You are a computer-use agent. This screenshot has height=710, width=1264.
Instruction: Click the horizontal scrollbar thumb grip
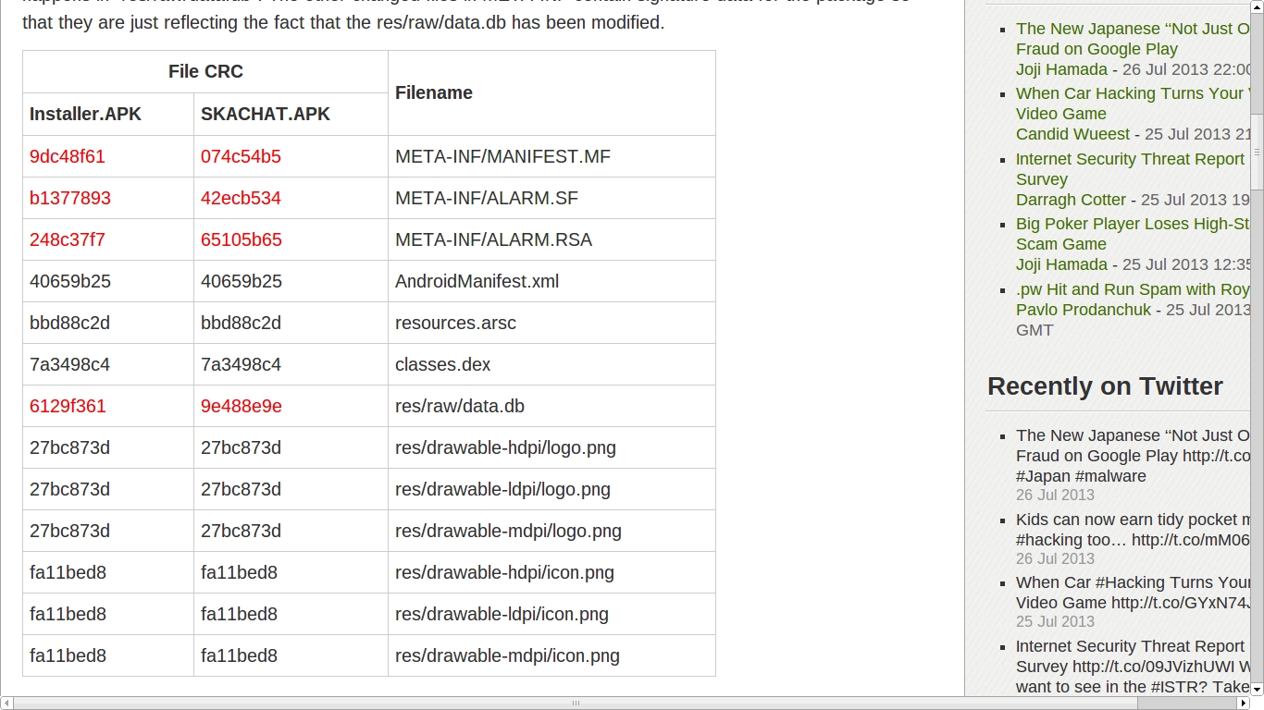576,704
